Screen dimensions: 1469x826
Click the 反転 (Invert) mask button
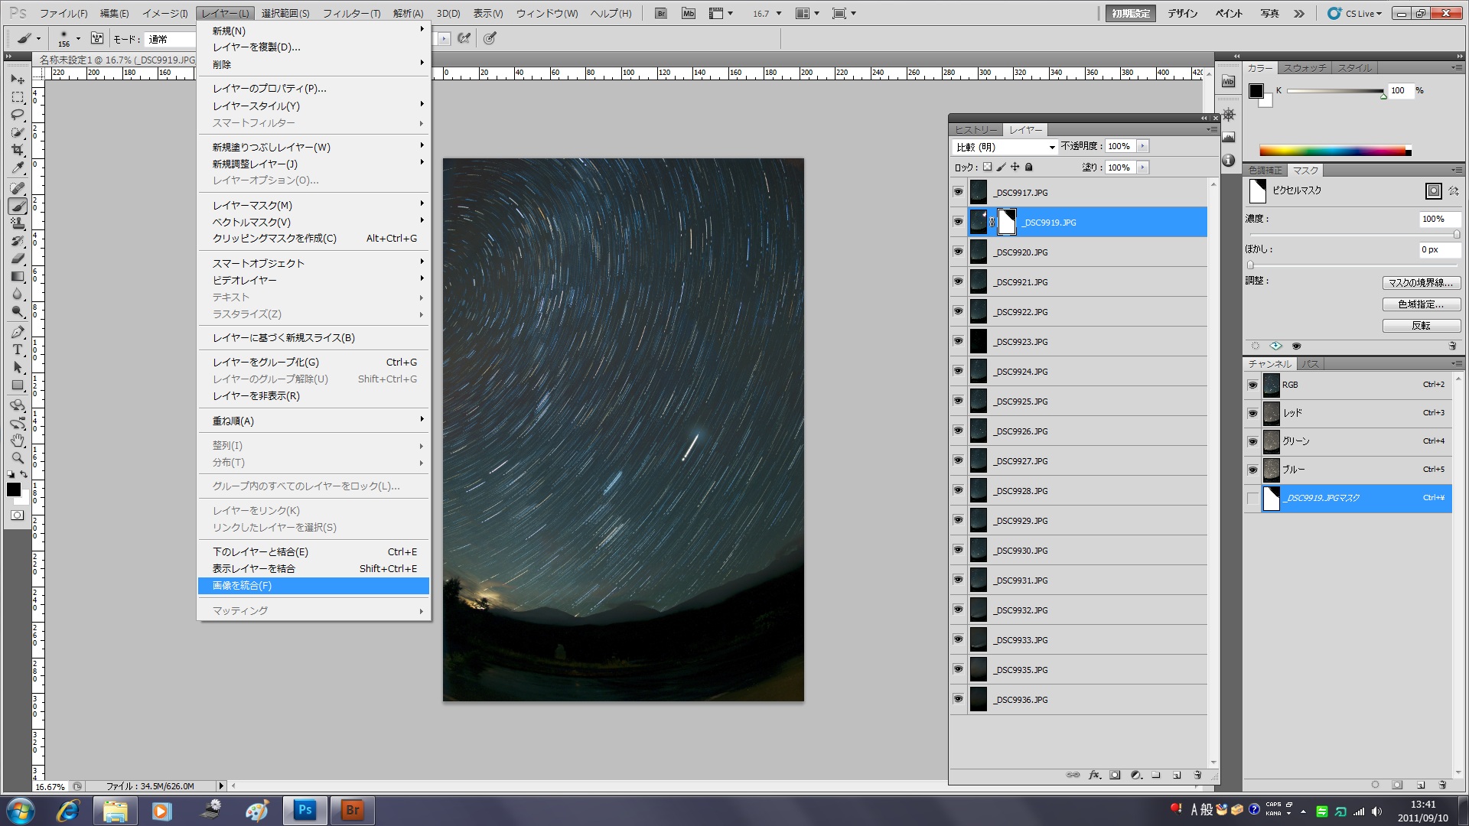point(1421,326)
